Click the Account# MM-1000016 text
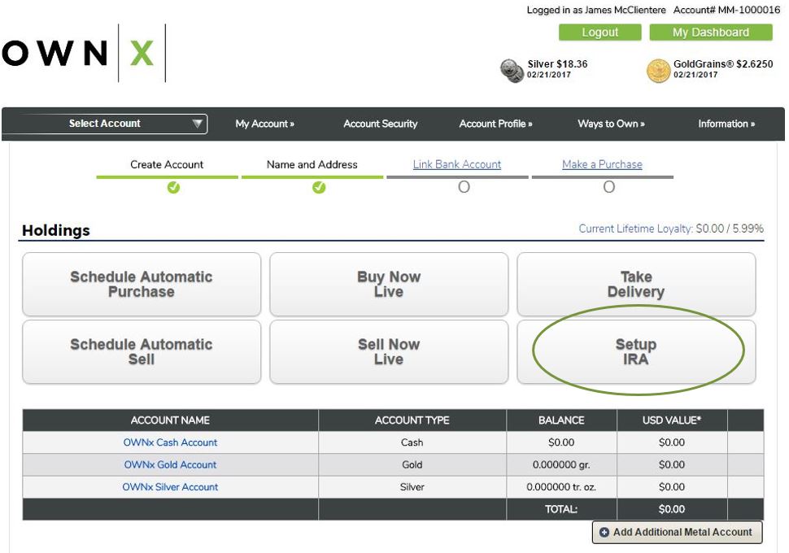The height and width of the screenshot is (553, 789). [x=726, y=10]
